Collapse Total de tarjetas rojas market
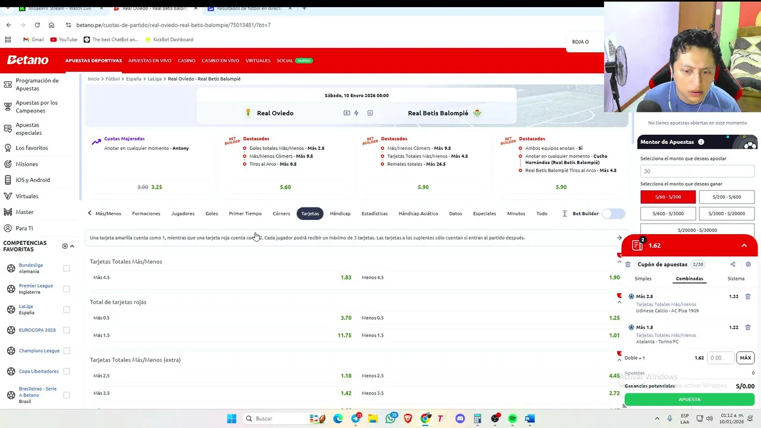 [x=619, y=302]
